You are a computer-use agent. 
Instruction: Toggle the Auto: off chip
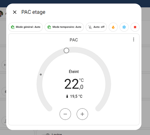(x=96, y=27)
